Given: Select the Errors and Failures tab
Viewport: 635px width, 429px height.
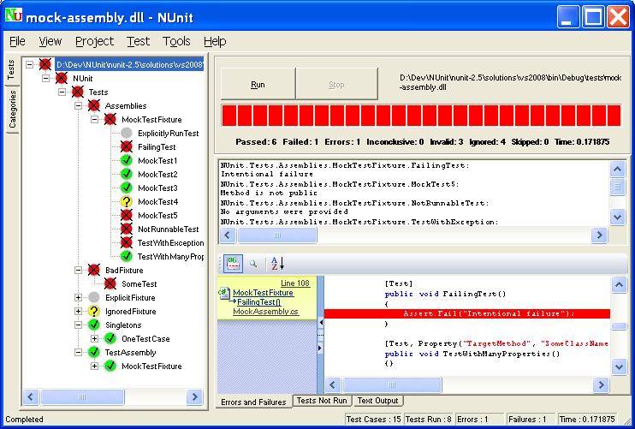Looking at the screenshot, I should [253, 402].
